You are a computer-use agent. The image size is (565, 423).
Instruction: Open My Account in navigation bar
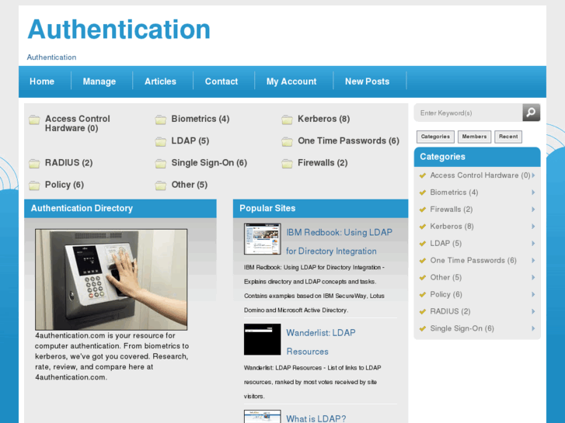click(291, 81)
